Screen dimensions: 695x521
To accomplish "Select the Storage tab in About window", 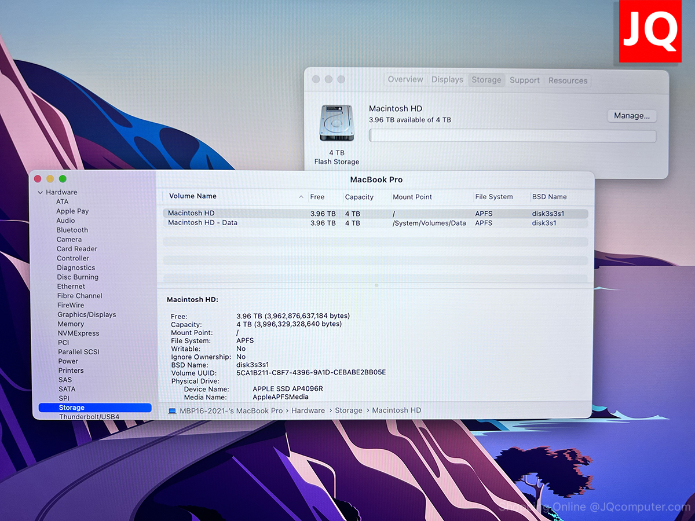I will click(487, 80).
